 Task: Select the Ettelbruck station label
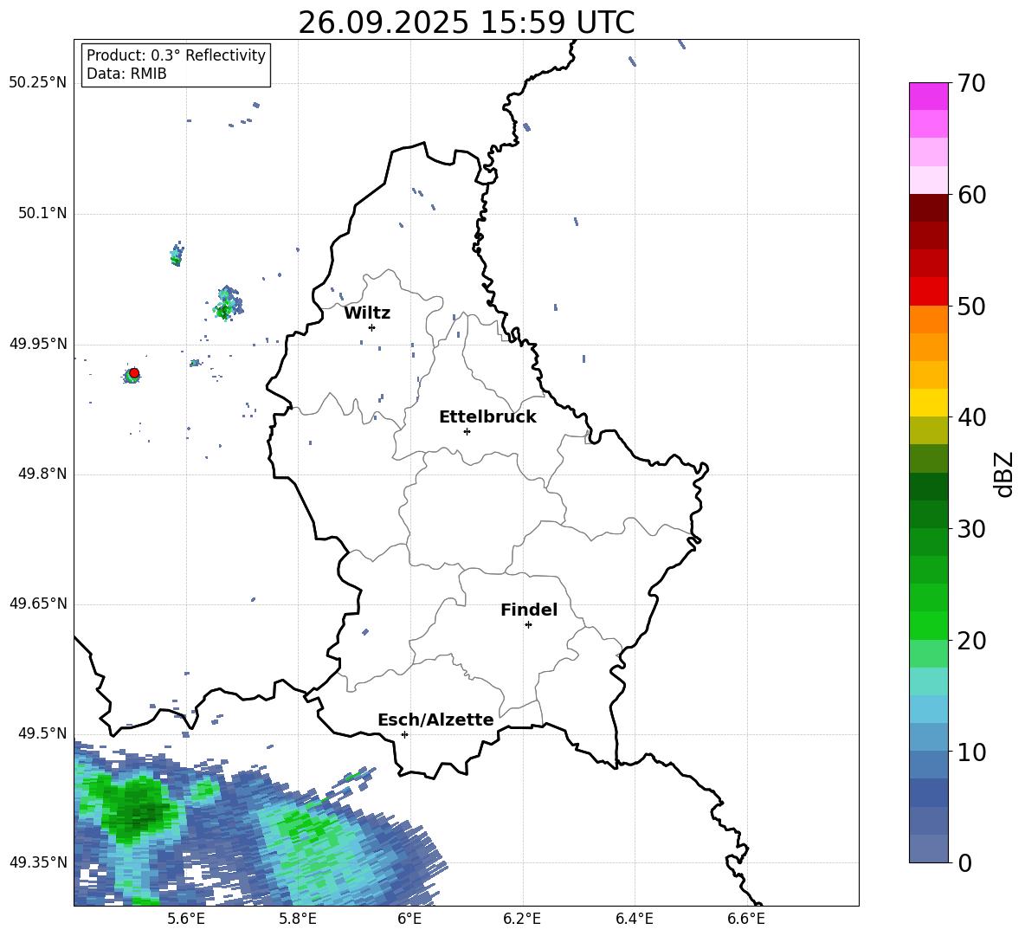[487, 417]
